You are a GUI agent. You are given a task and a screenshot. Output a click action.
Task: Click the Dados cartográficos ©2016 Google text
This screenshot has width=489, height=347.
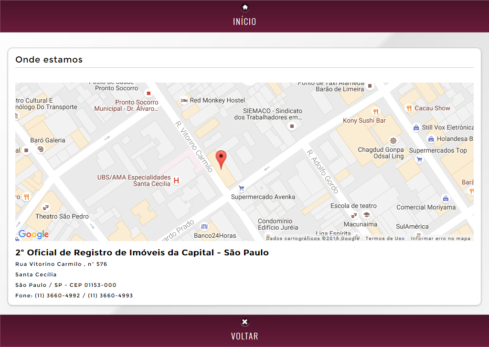(x=312, y=239)
